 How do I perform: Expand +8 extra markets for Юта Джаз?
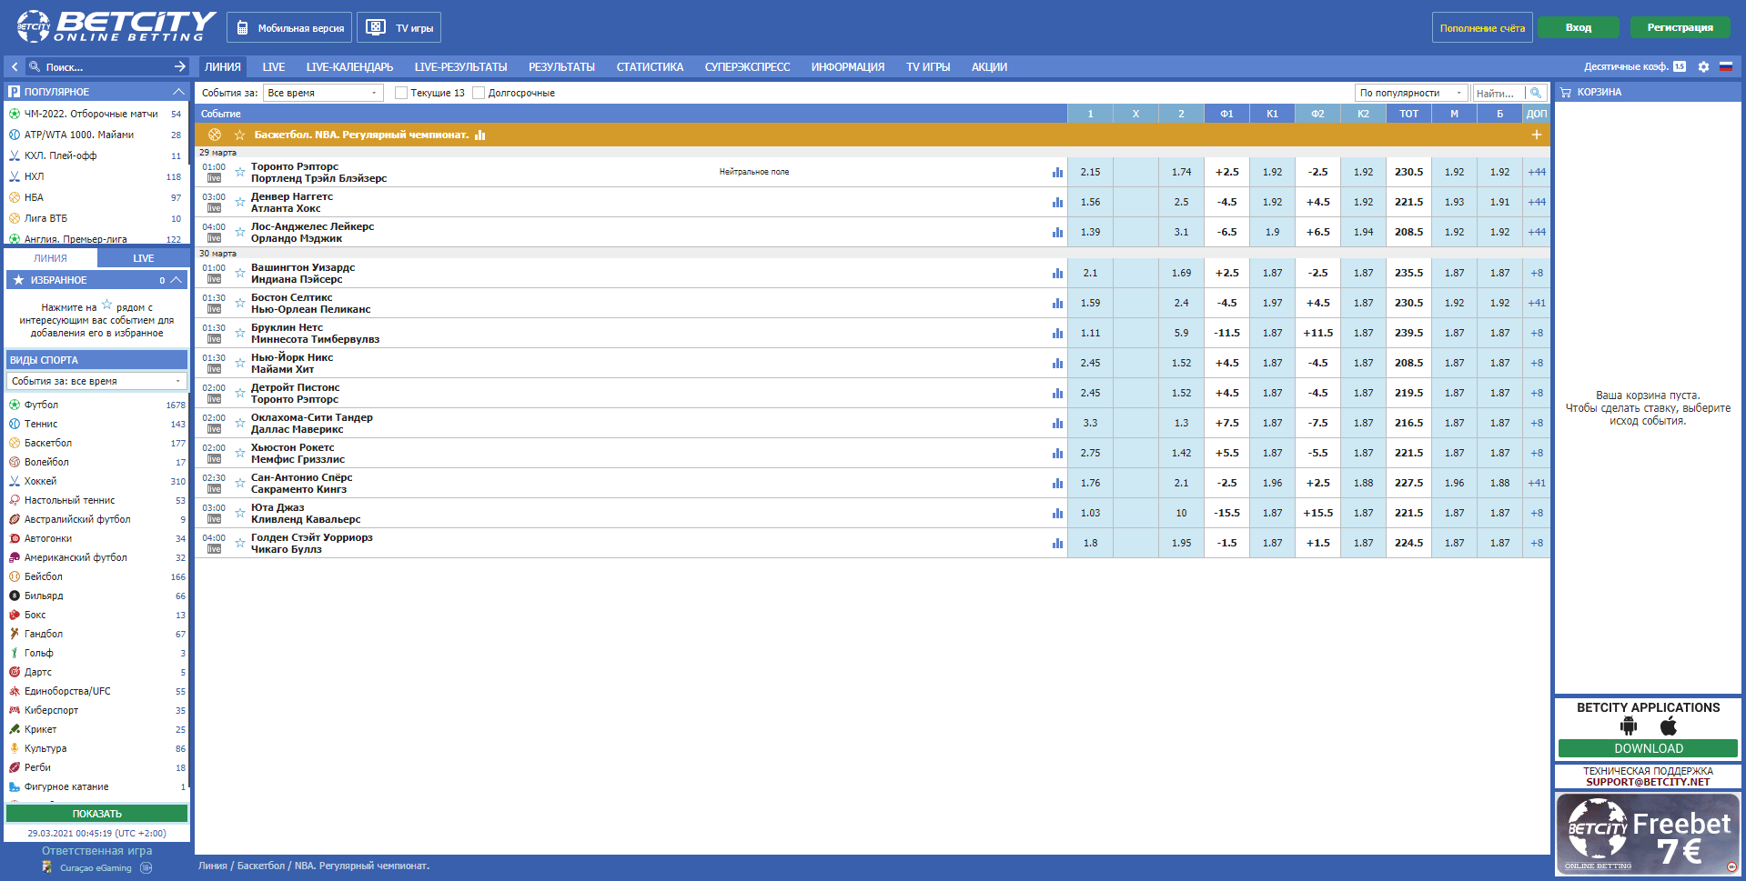(x=1537, y=513)
